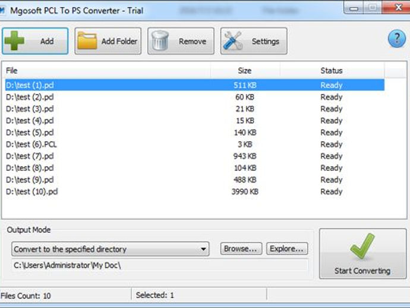Click the 140 KB size cell

[245, 133]
